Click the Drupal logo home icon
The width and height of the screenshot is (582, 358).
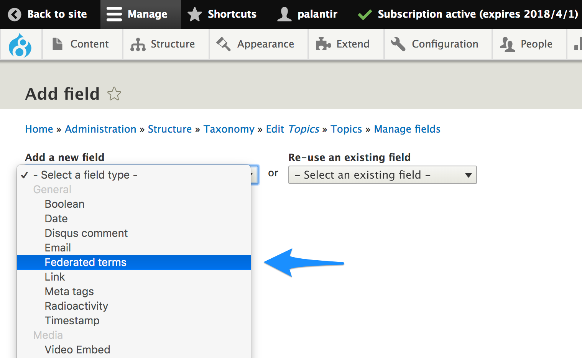pyautogui.click(x=20, y=45)
